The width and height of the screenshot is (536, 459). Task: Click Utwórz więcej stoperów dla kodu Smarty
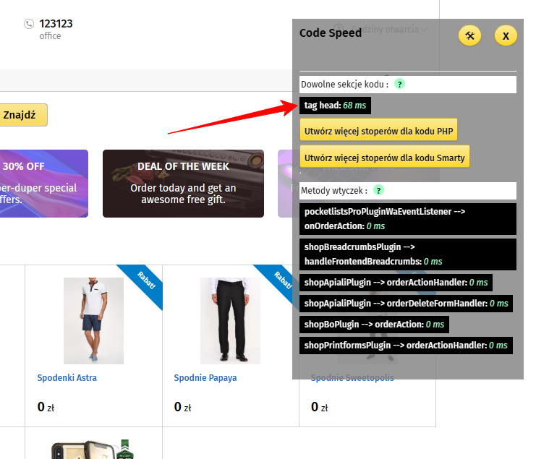385,158
